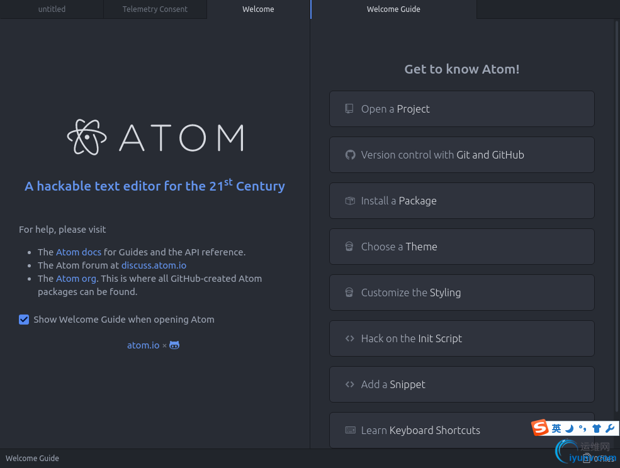The width and height of the screenshot is (620, 468).
Task: Select the Welcome tab
Action: click(x=258, y=9)
